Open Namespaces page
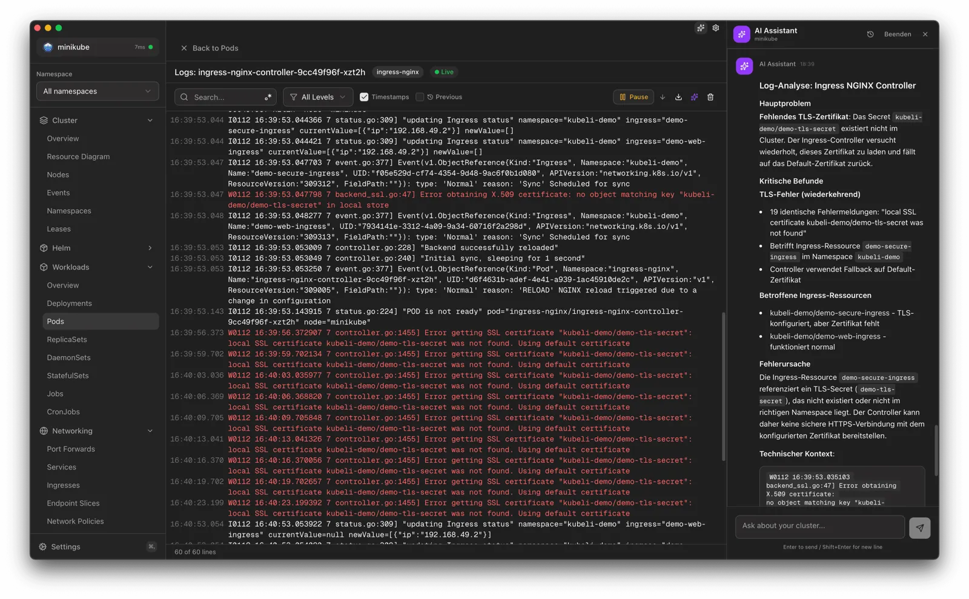 (69, 211)
